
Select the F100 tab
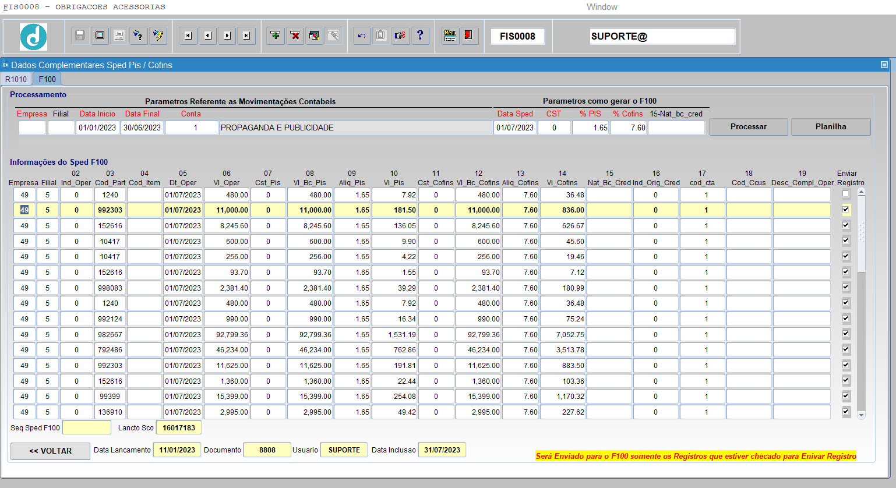point(47,79)
